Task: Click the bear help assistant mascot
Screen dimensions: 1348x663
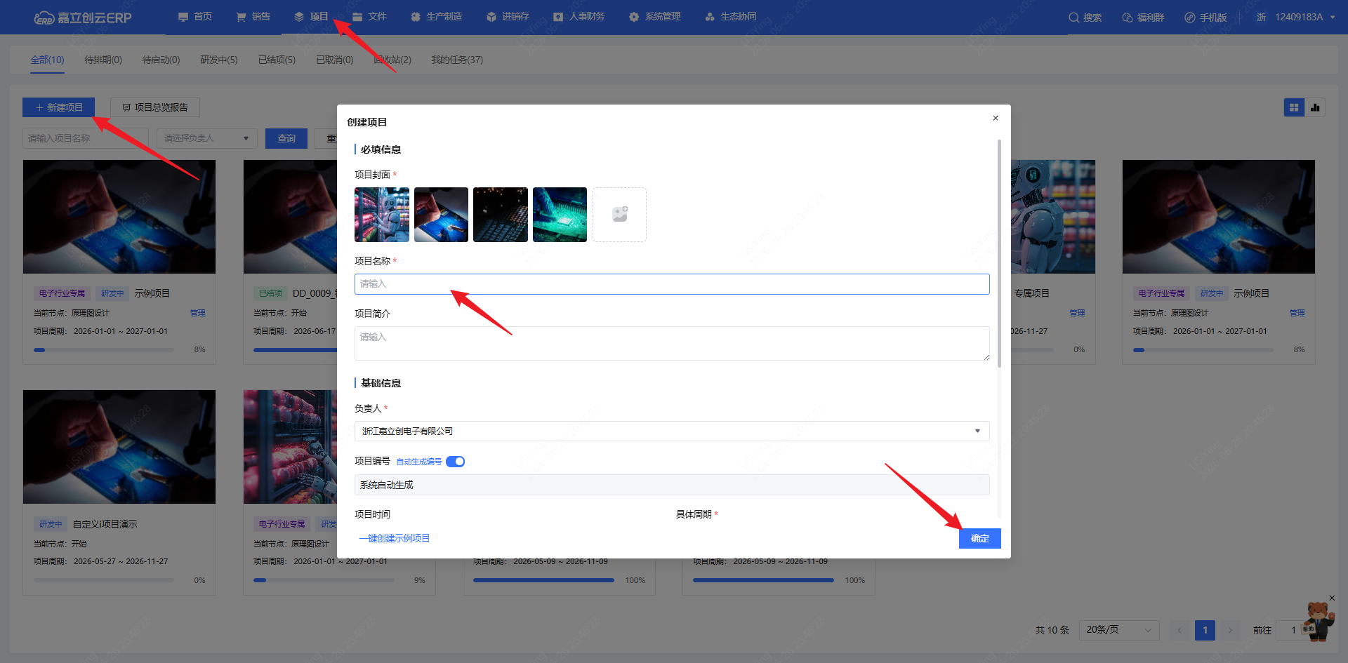Action: coord(1319,622)
